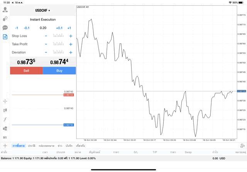The height and width of the screenshot is (172, 247).
Task: Switch to the ข่าว news tab
Action: pos(60,146)
